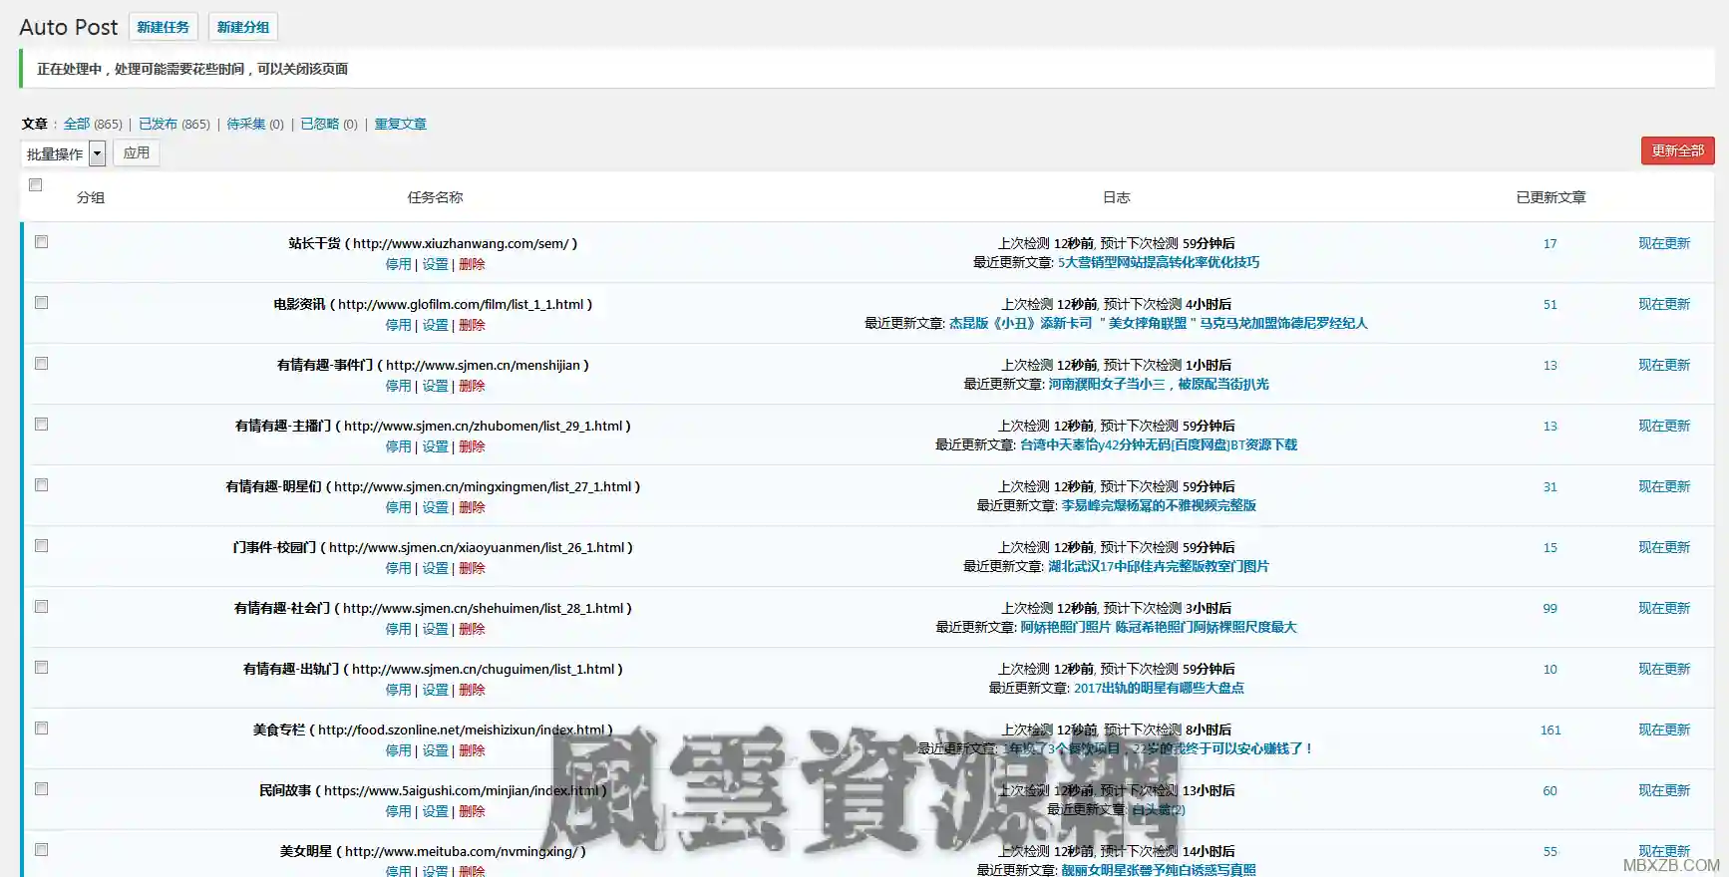Click updated count 60 for 民间故事
1729x877 pixels.
[1550, 790]
